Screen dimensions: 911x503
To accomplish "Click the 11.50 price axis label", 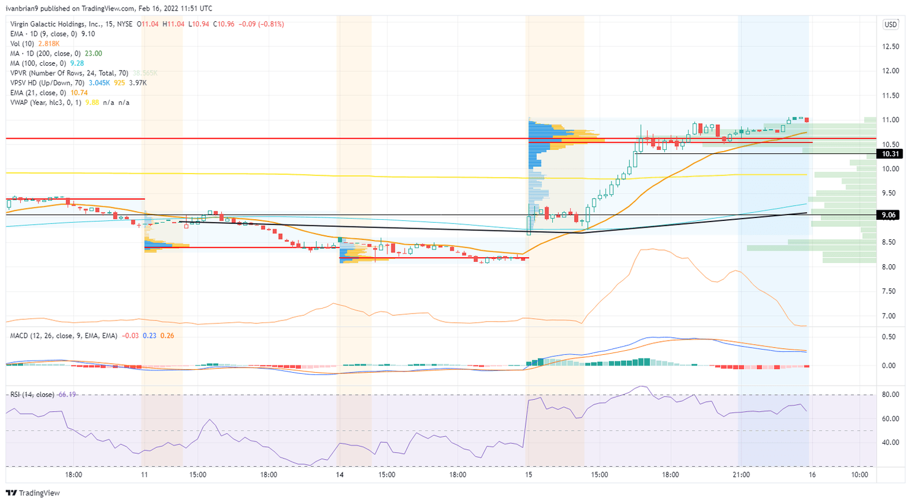I will (x=890, y=95).
